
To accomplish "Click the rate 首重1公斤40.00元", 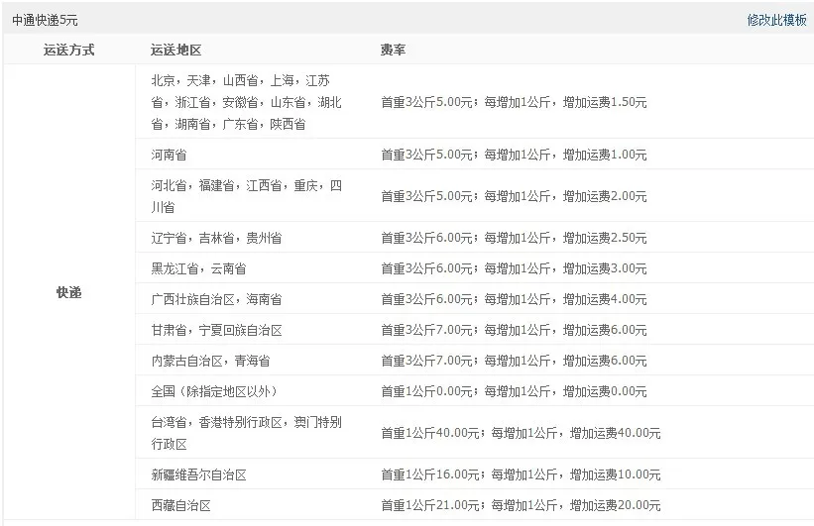I will click(x=521, y=433).
